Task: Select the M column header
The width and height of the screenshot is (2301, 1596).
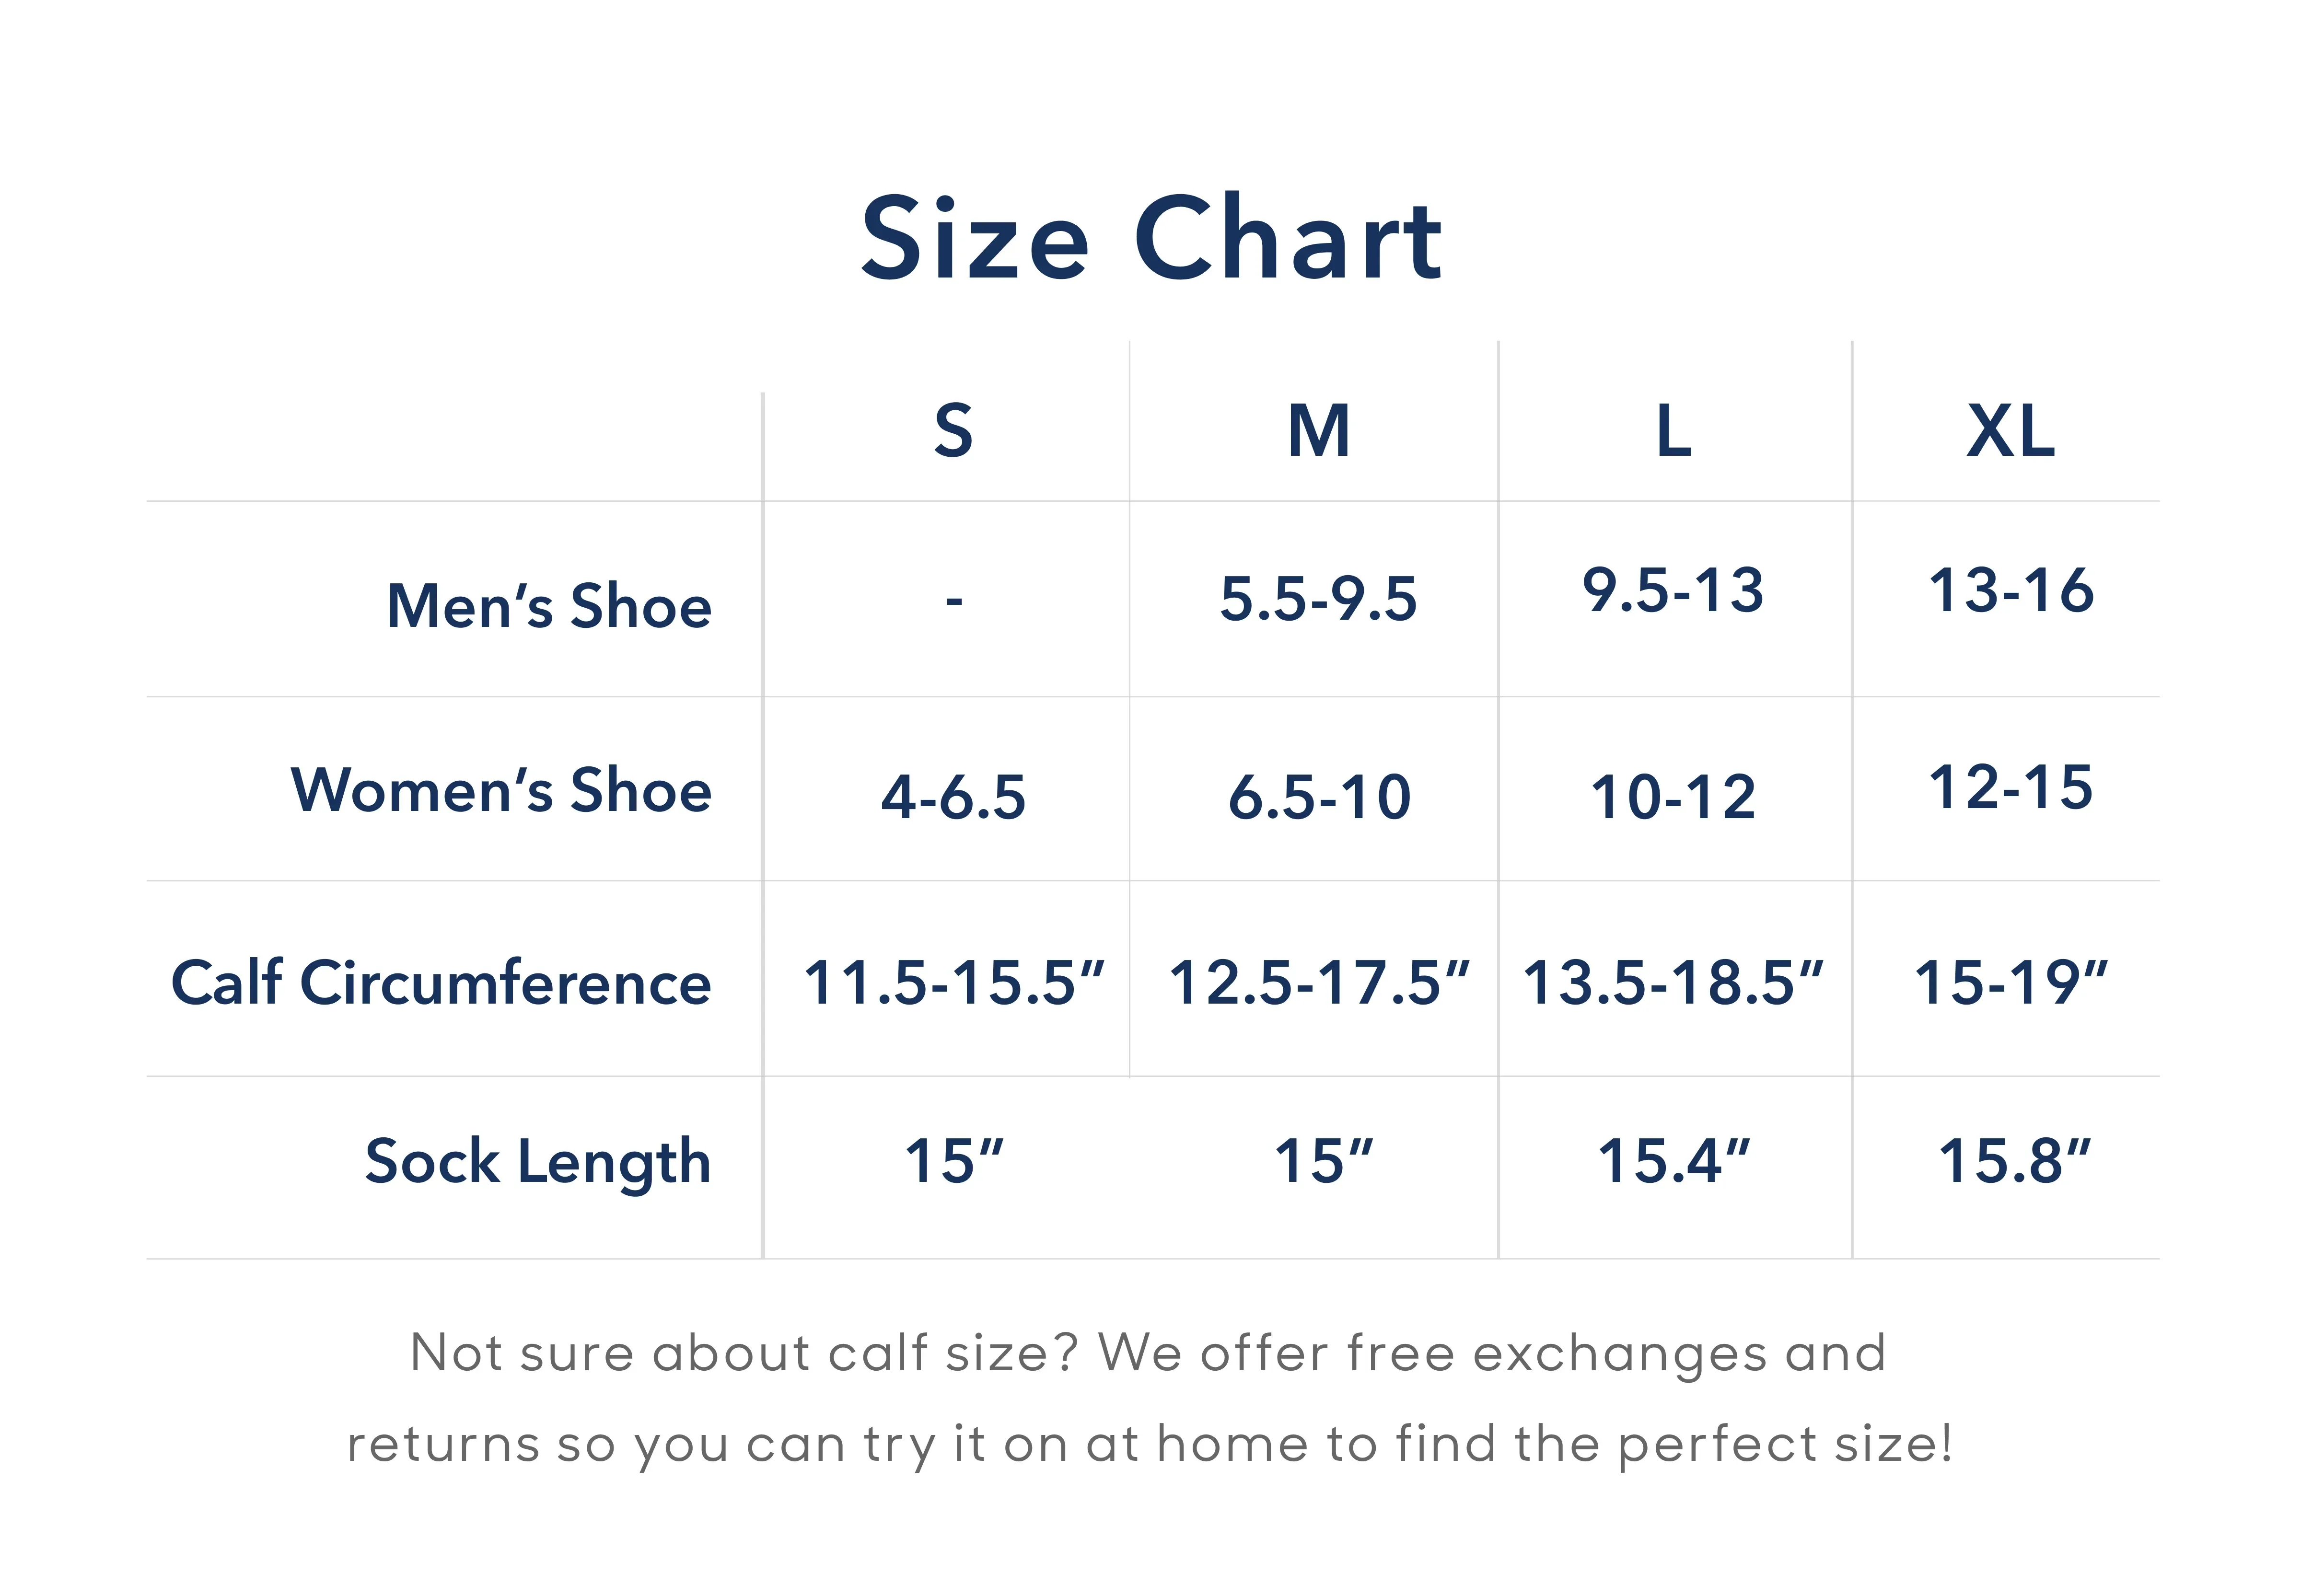Action: 1319,431
